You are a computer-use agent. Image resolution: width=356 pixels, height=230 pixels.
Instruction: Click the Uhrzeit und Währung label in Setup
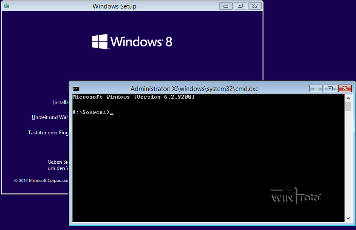[x=50, y=117]
